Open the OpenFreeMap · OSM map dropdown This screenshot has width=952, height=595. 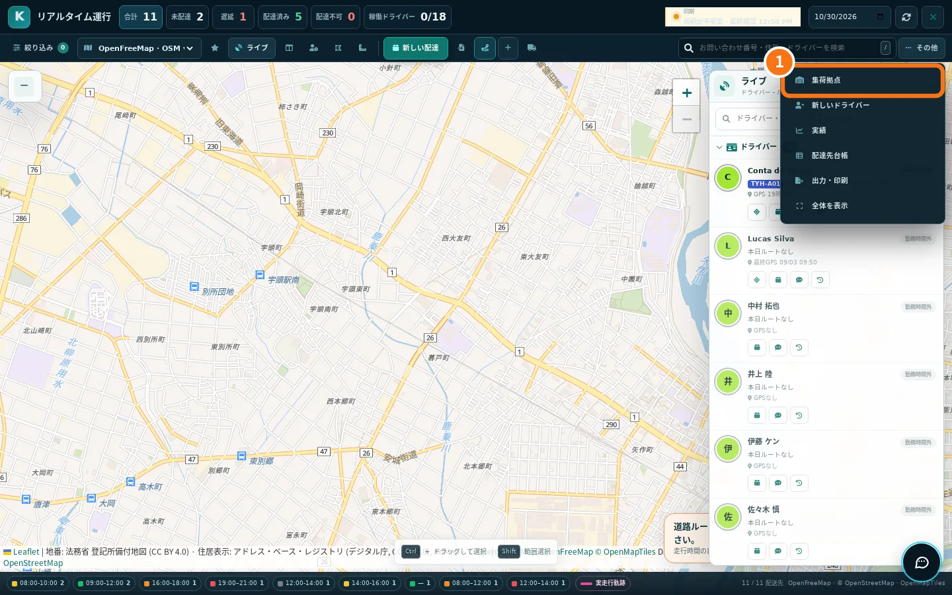coord(139,48)
